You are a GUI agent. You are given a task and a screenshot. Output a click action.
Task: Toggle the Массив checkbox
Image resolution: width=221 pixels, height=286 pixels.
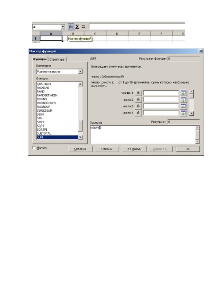point(34,148)
